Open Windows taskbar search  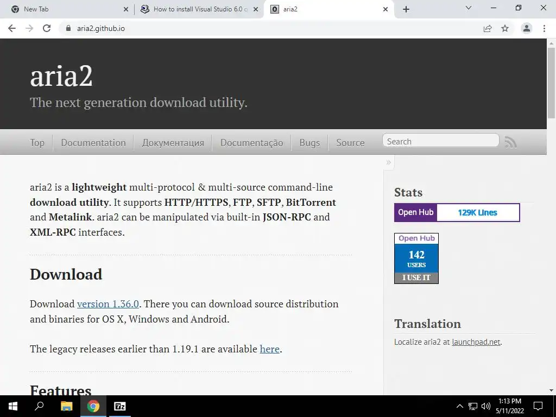[x=39, y=406]
